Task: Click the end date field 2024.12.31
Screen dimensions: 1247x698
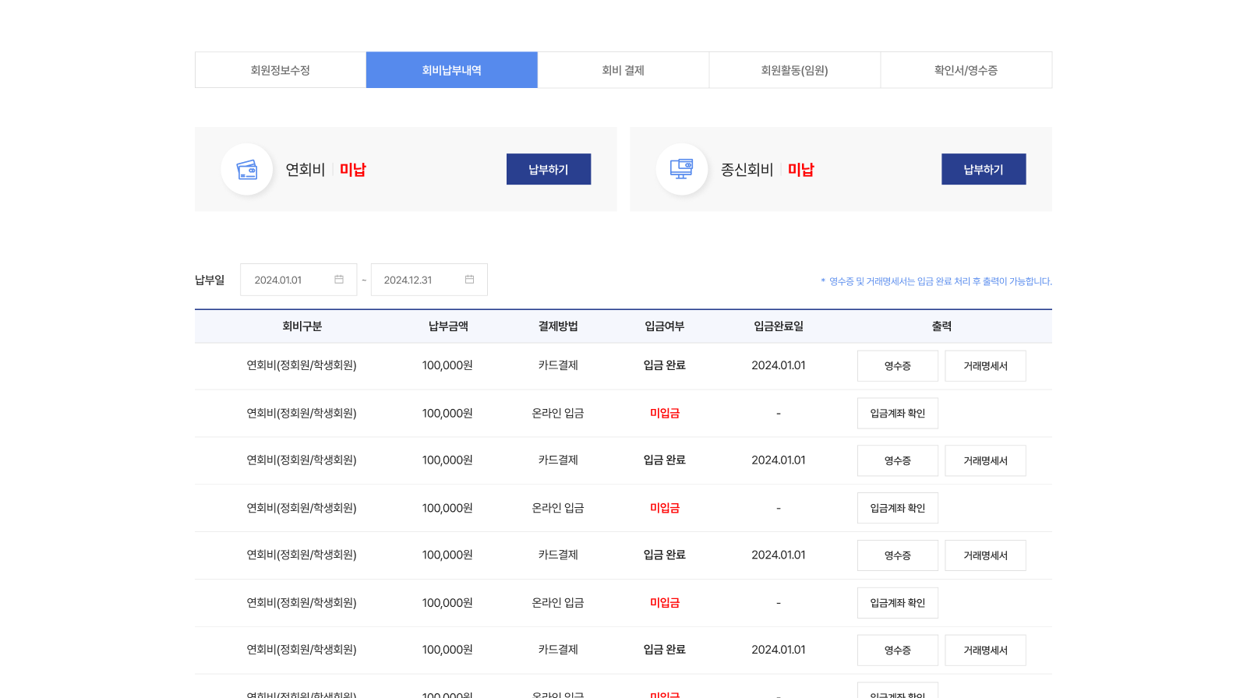Action: [x=429, y=280]
